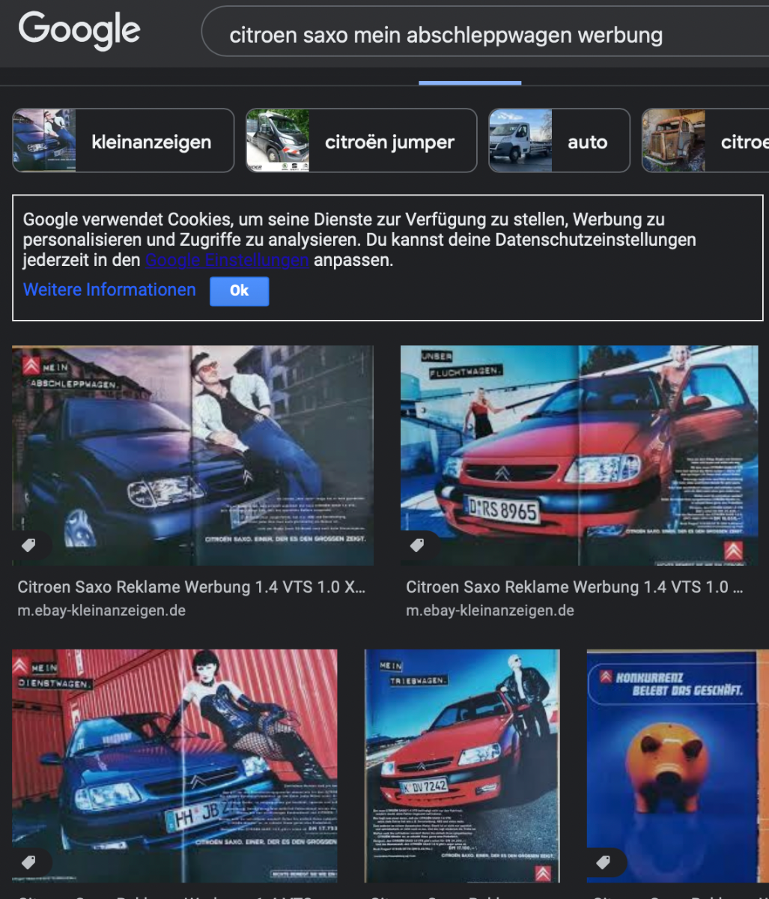Viewport: 769px width, 899px height.
Task: Select the kleinanzeigen suggestion chip
Action: tap(124, 141)
